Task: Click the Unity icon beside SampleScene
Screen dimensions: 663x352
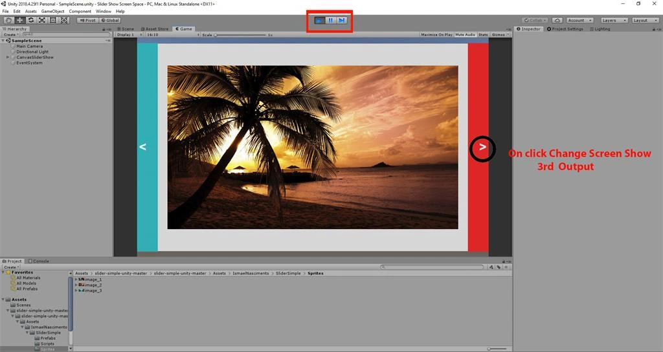Action: (x=8, y=41)
